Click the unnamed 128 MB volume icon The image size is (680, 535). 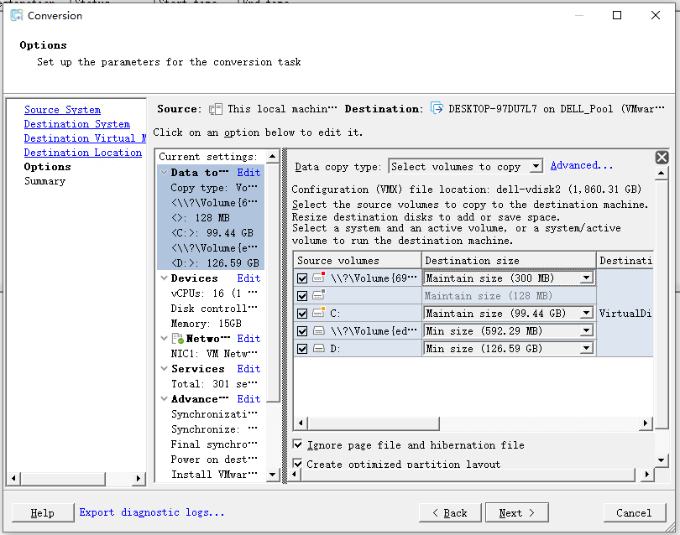pyautogui.click(x=319, y=295)
